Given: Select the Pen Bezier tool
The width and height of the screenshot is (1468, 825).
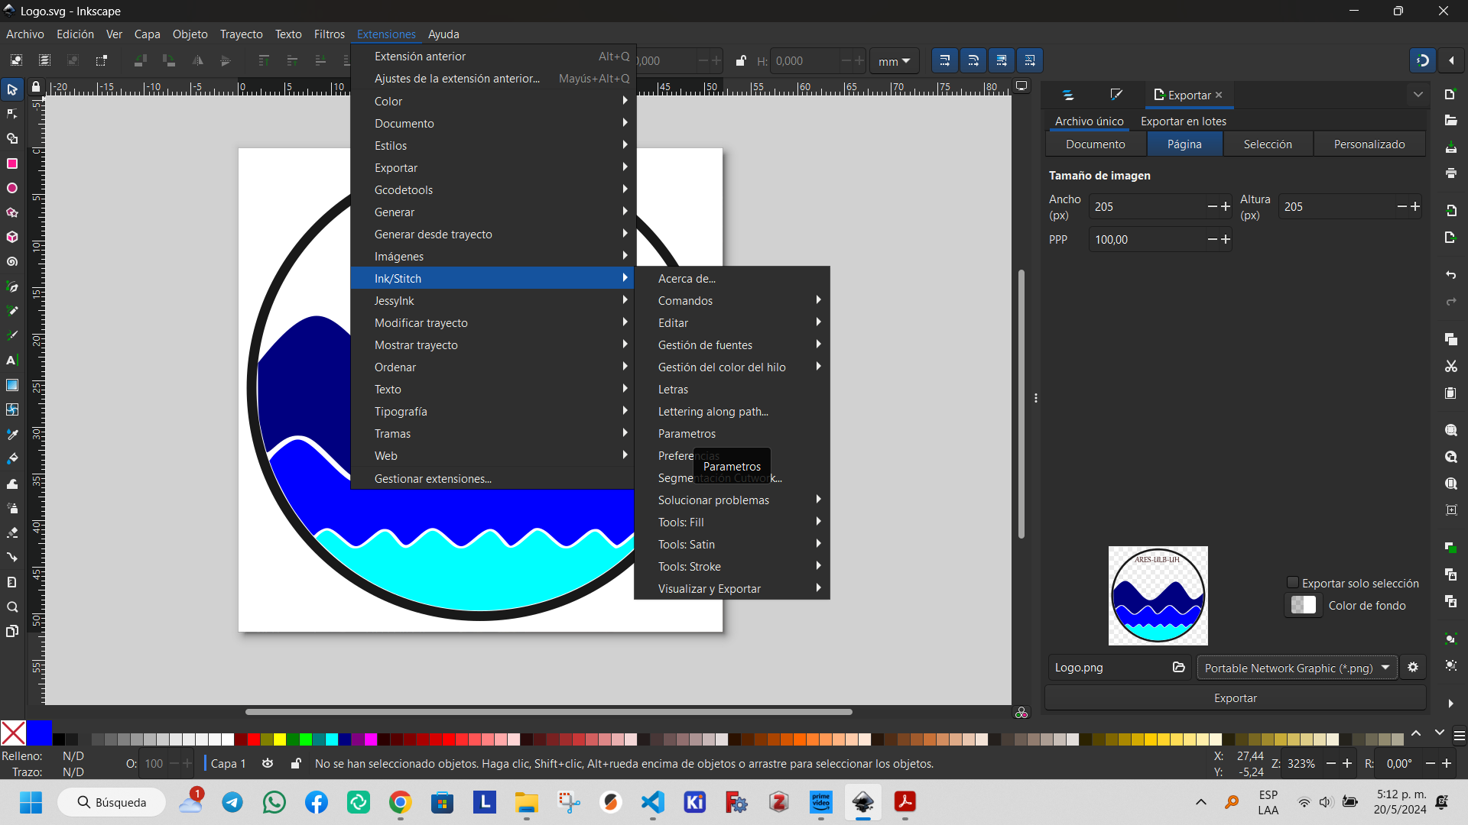Looking at the screenshot, I should pos(12,286).
